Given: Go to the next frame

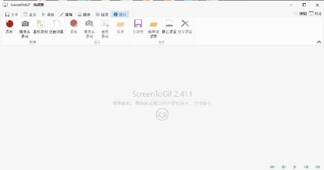Looking at the screenshot, I should [306, 167].
